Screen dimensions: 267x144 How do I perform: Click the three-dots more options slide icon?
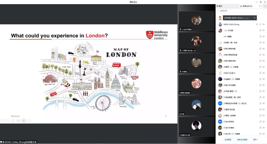(x=29, y=121)
